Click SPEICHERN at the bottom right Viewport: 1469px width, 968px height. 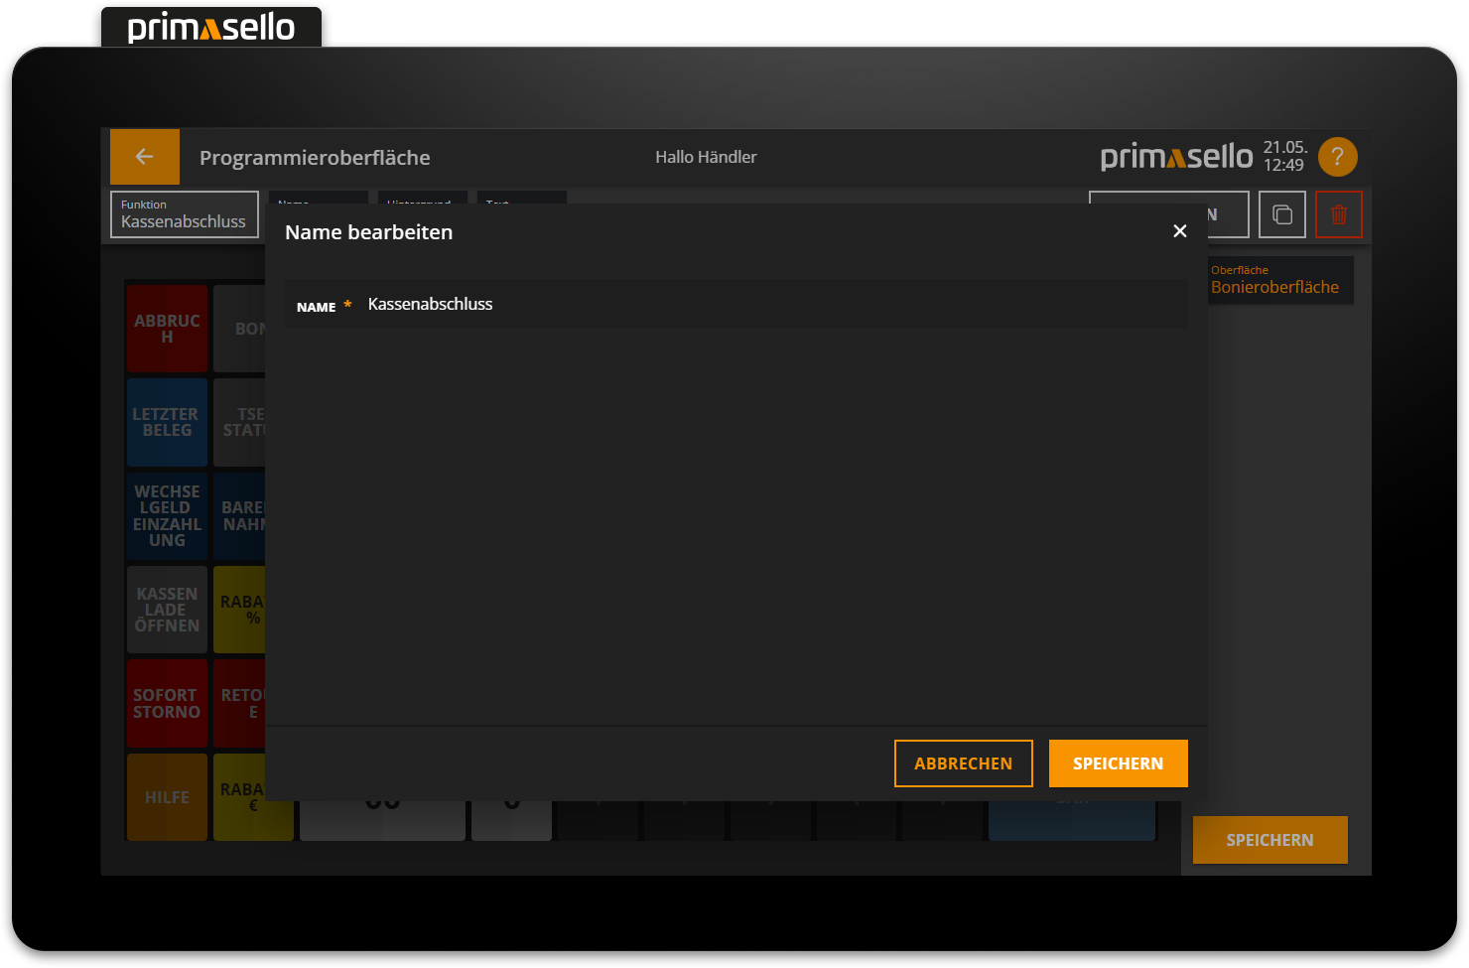[1269, 839]
